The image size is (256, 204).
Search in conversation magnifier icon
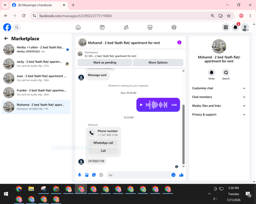(x=226, y=72)
